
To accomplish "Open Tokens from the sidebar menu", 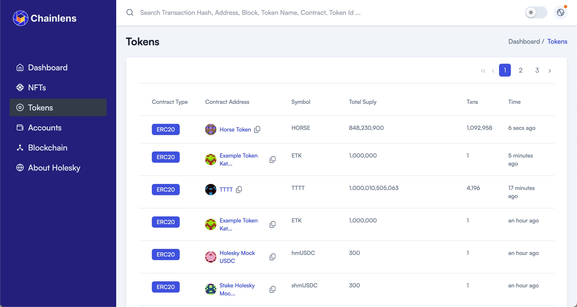I will 40,108.
